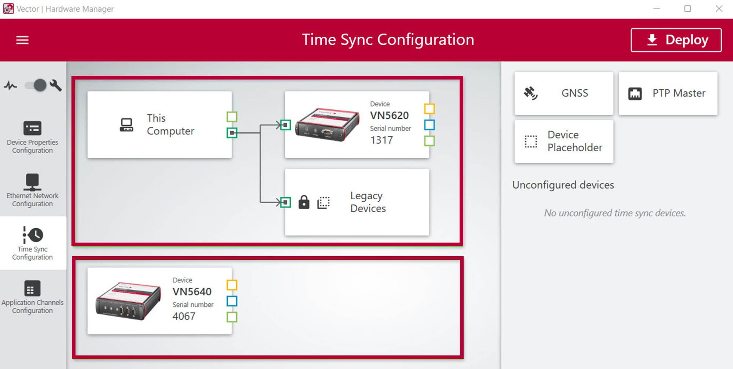Image resolution: width=733 pixels, height=369 pixels.
Task: Click the Legacy Devices green input port
Action: [286, 202]
